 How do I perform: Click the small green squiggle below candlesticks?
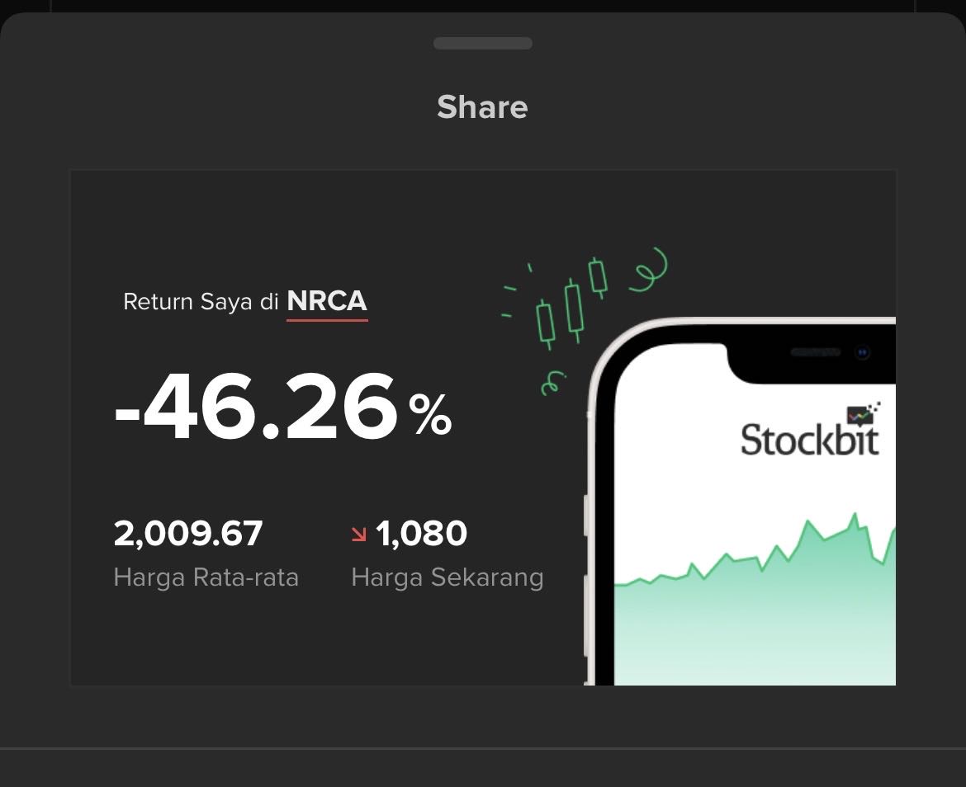click(552, 383)
